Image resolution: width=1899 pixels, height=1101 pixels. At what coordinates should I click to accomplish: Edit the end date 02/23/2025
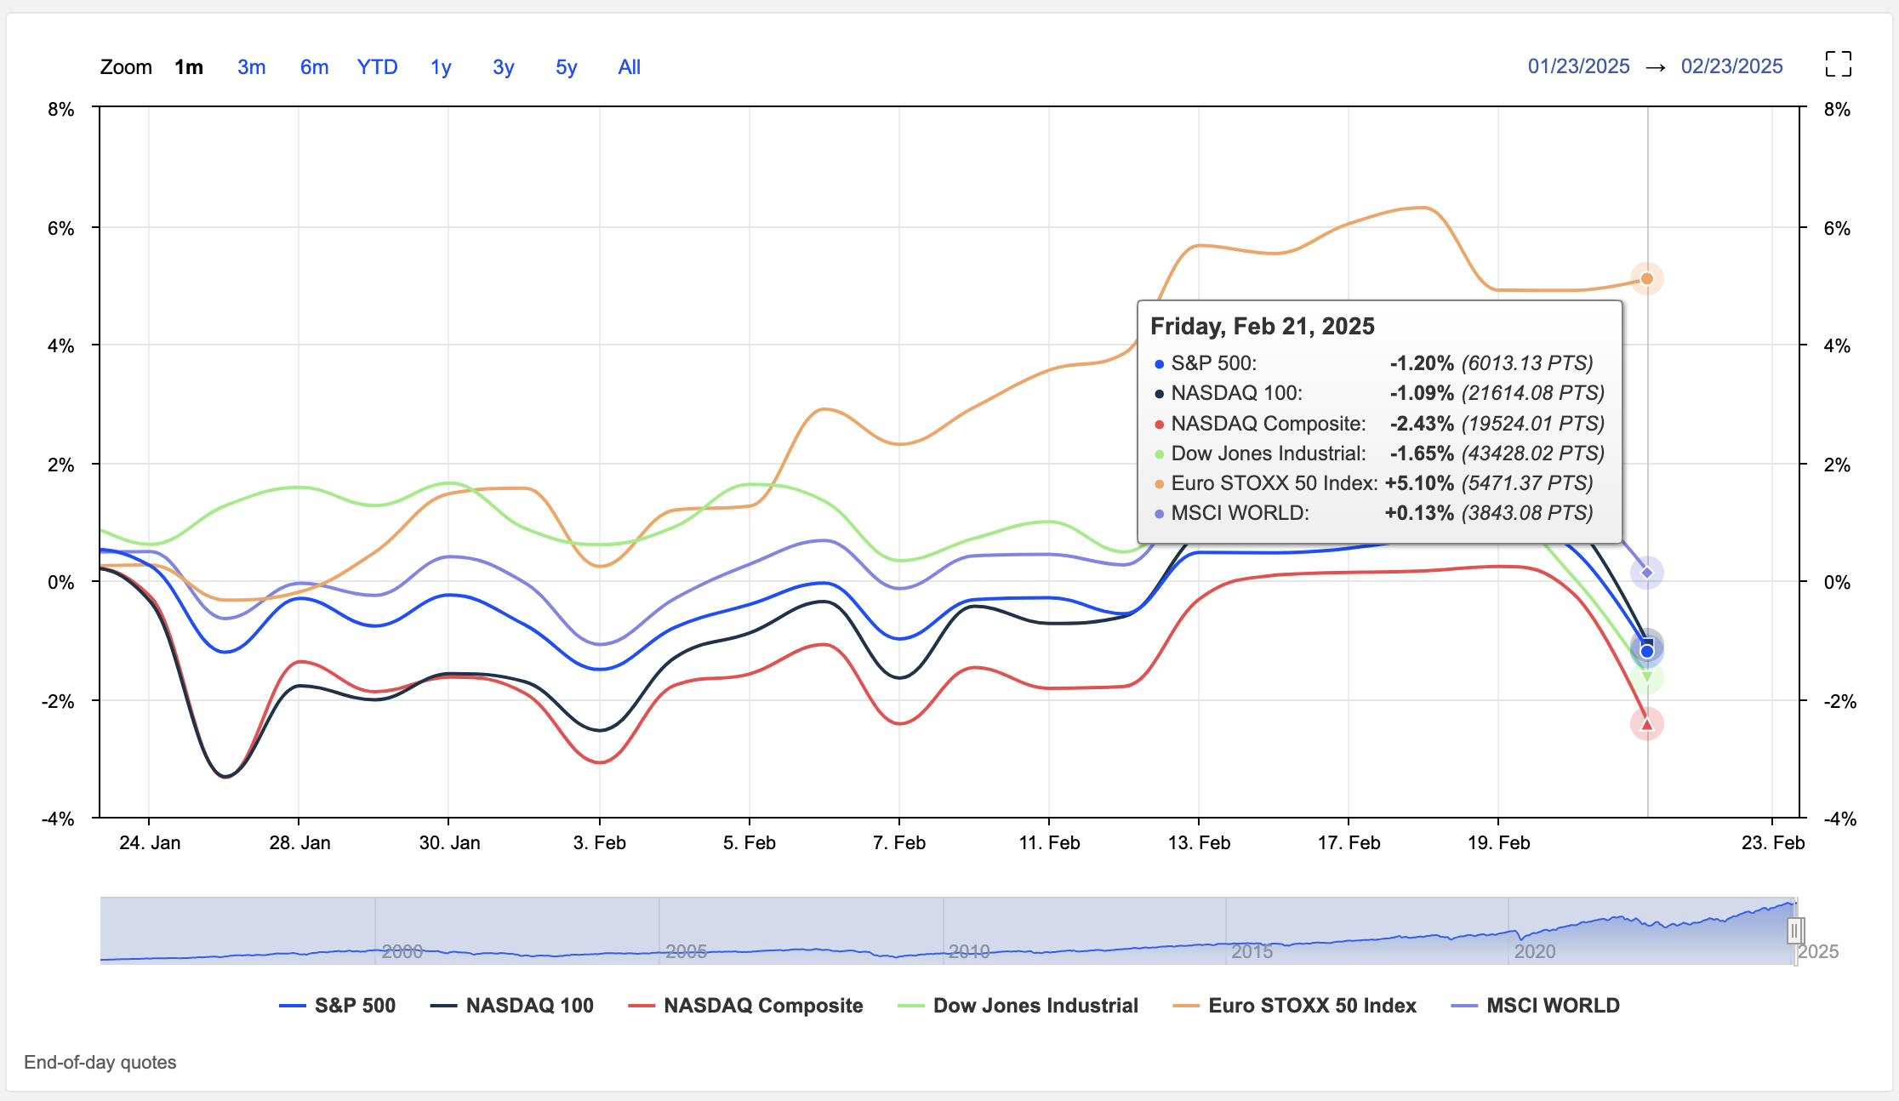point(1731,66)
